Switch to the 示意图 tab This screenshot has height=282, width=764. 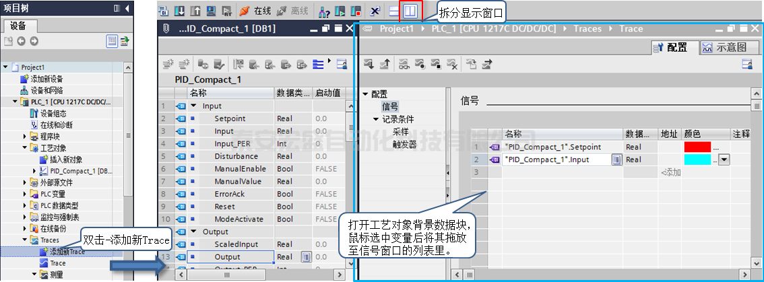[x=725, y=47]
